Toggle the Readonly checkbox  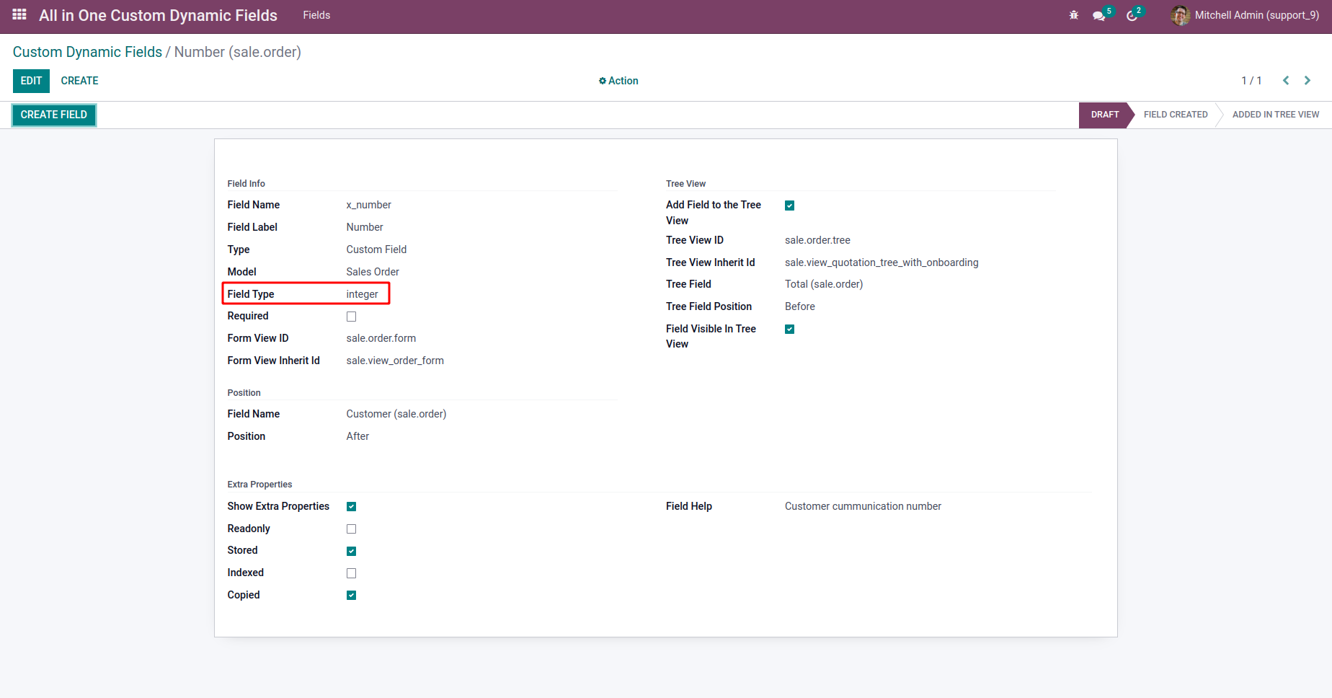click(x=351, y=529)
